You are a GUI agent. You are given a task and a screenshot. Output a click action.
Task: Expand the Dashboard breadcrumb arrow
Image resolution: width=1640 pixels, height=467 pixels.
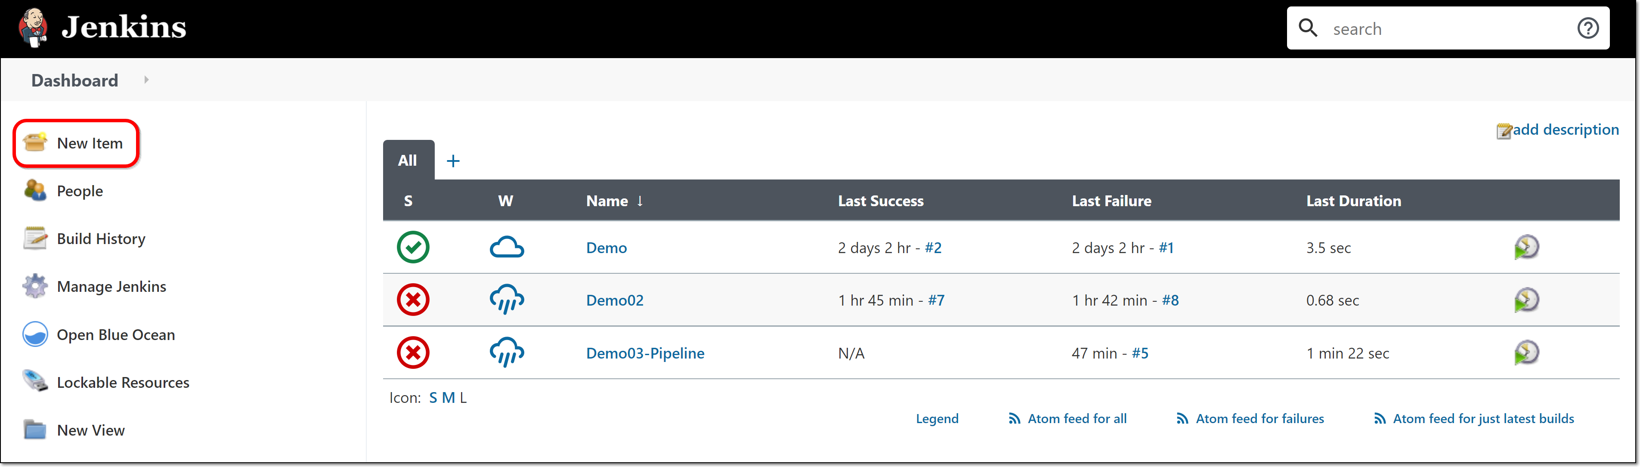pyautogui.click(x=146, y=80)
